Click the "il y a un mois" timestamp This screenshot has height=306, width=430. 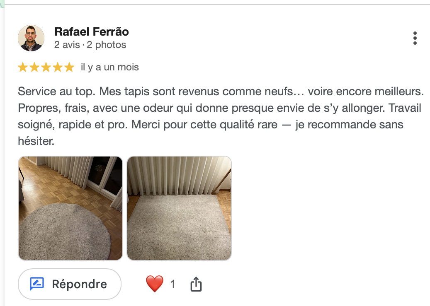tap(109, 67)
